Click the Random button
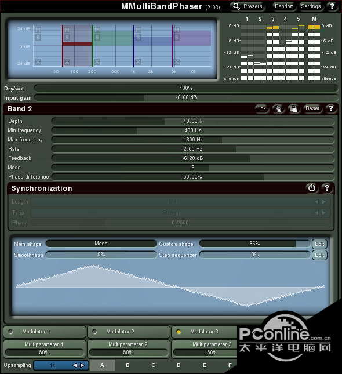This screenshot has height=374, width=342. tap(284, 6)
